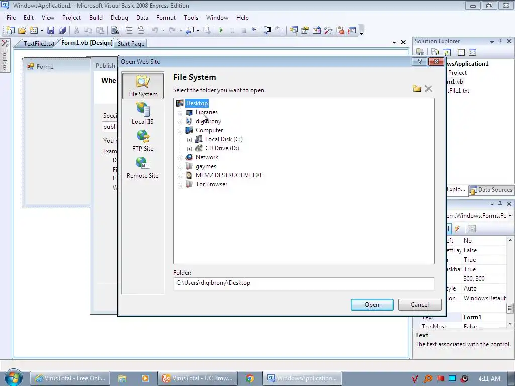
Task: Click Open button in dialog
Action: click(372, 304)
